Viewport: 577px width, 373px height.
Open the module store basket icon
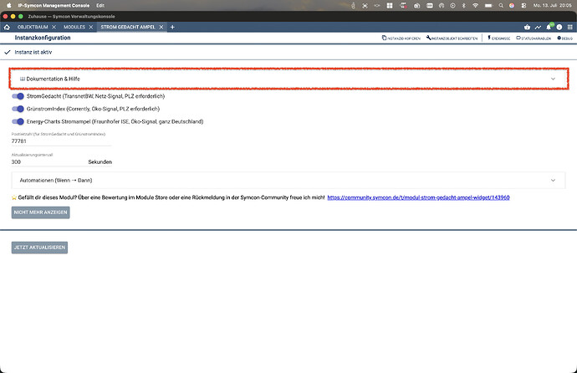(x=527, y=27)
